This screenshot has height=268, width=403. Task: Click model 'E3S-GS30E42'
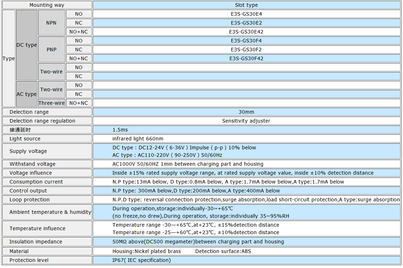(246, 32)
